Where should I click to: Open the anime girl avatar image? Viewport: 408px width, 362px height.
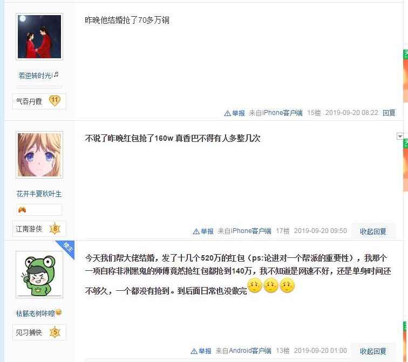pos(39,155)
